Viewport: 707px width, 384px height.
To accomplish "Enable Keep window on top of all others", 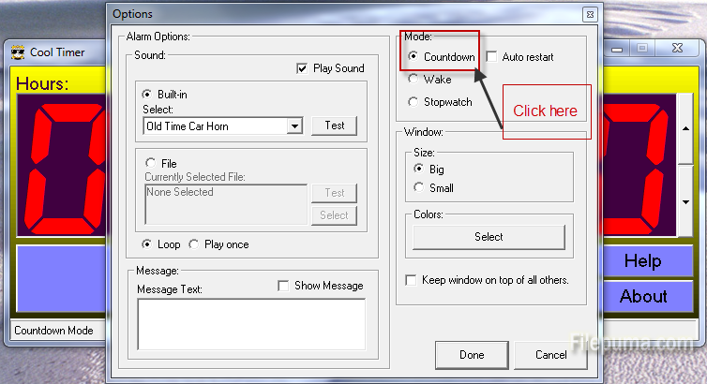I will click(411, 280).
